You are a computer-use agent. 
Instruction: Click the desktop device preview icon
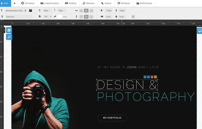pos(199,31)
